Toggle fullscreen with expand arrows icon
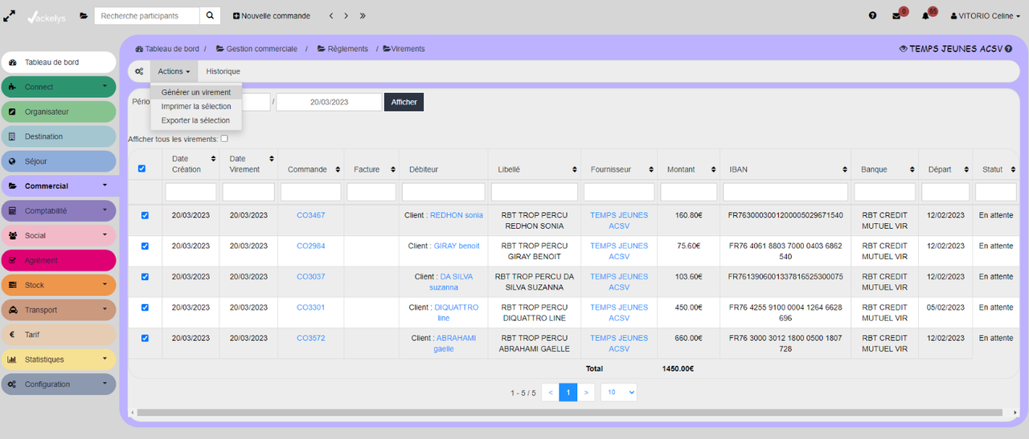This screenshot has height=439, width=1029. [x=10, y=16]
